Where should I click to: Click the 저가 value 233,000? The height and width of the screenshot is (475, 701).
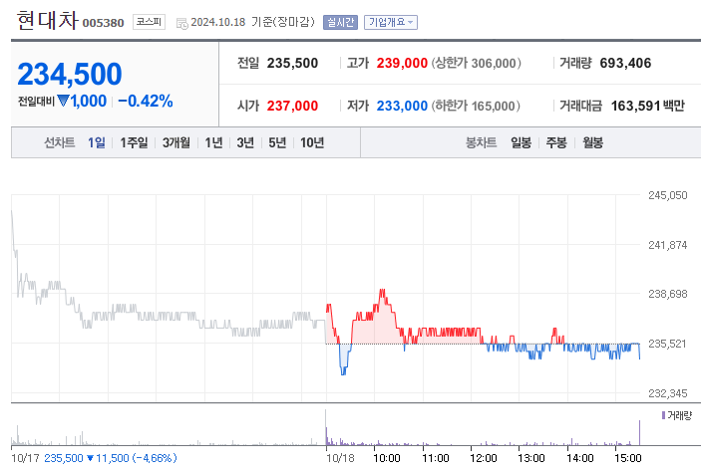coord(402,106)
